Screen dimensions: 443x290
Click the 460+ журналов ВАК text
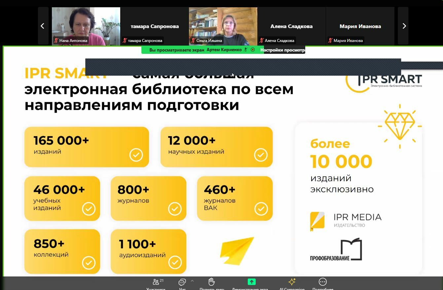click(220, 198)
